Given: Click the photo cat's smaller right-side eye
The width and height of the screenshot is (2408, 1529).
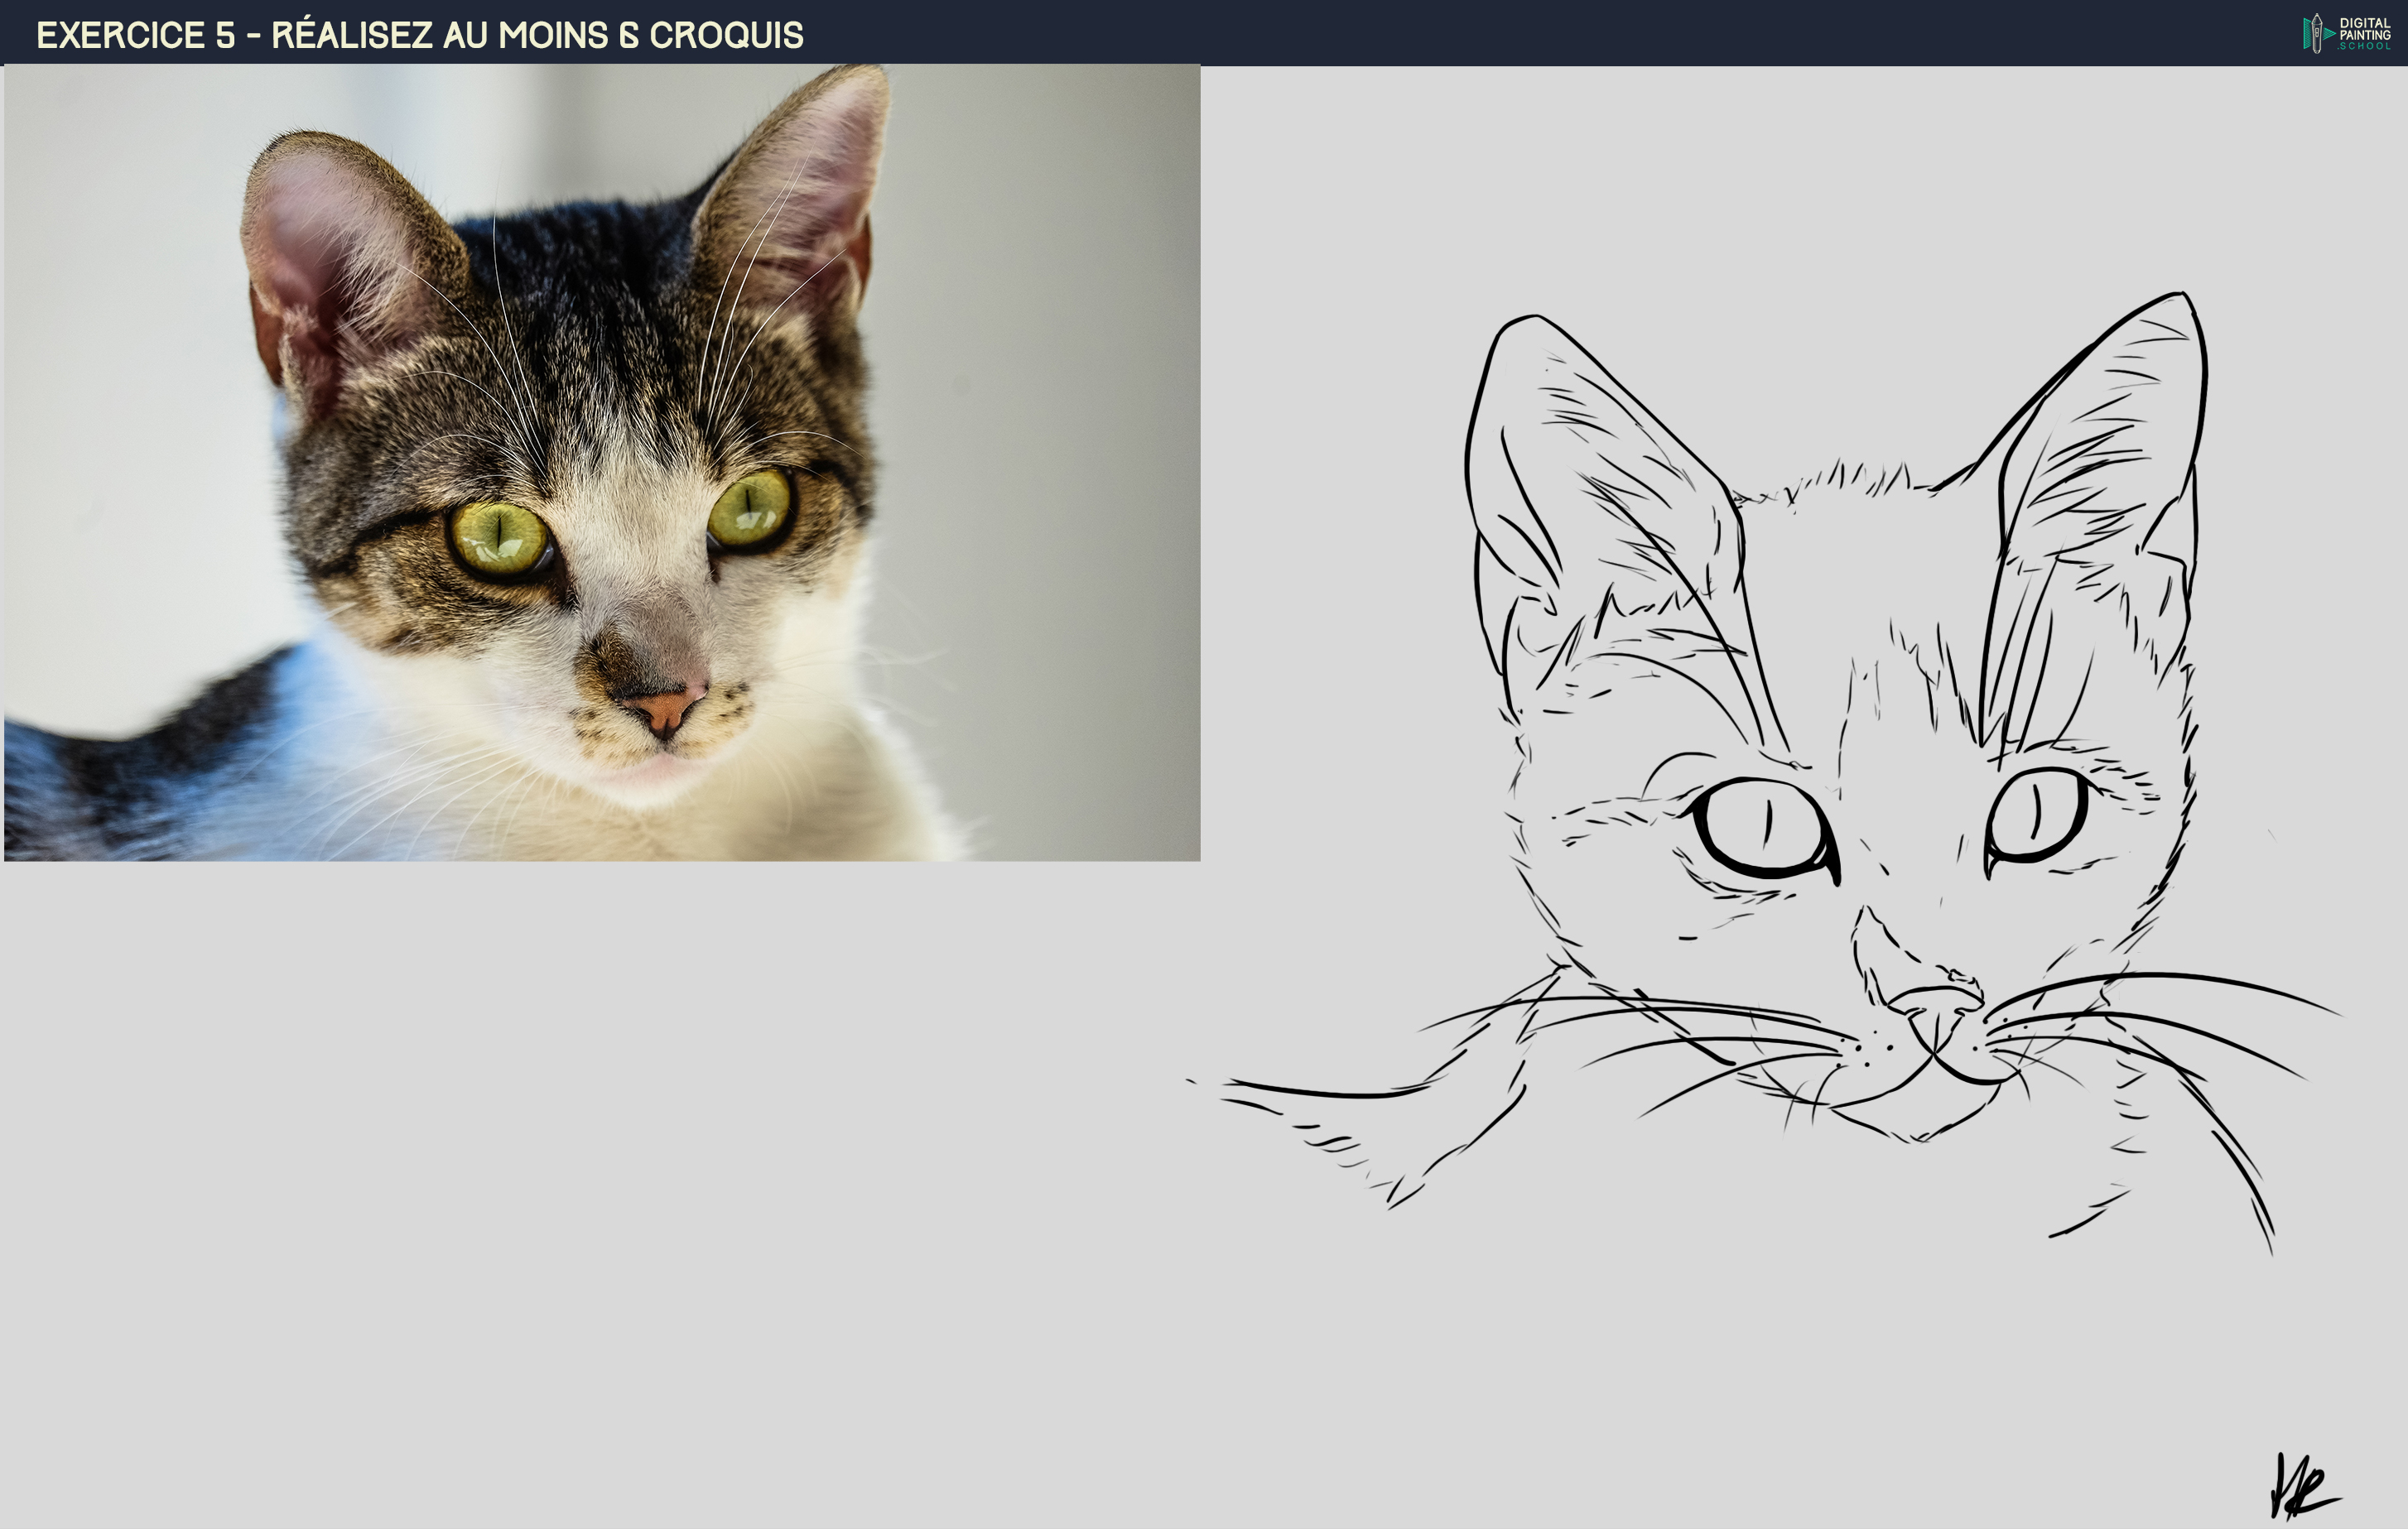Looking at the screenshot, I should point(750,508).
